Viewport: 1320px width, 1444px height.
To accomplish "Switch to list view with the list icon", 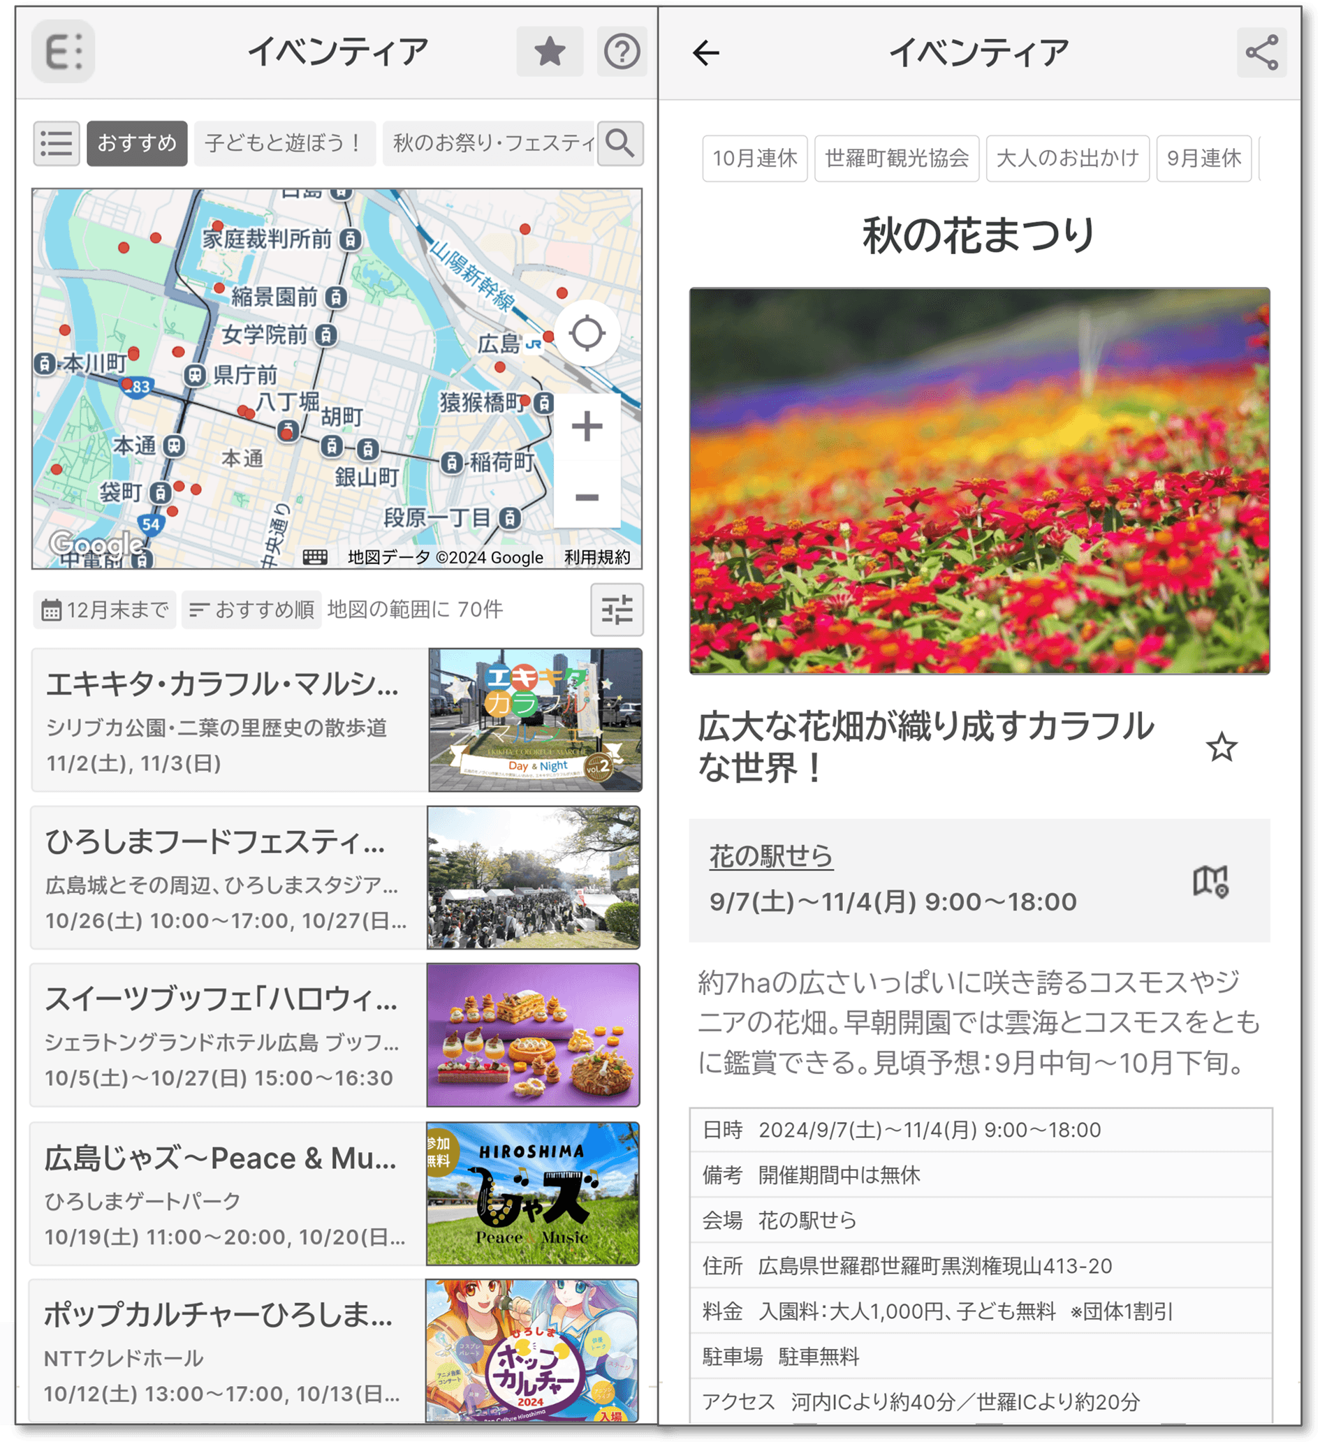I will coord(57,144).
